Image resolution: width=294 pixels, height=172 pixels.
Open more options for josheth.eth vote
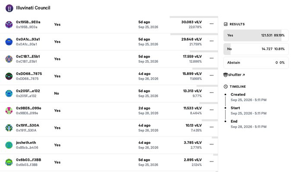click(211, 144)
